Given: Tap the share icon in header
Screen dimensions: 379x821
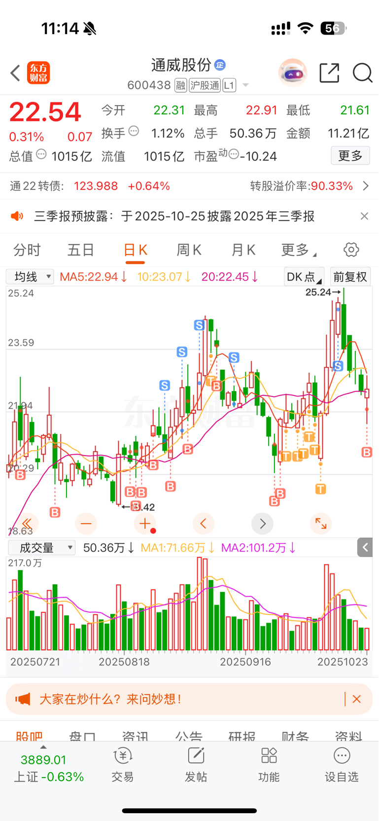Looking at the screenshot, I should 329,72.
